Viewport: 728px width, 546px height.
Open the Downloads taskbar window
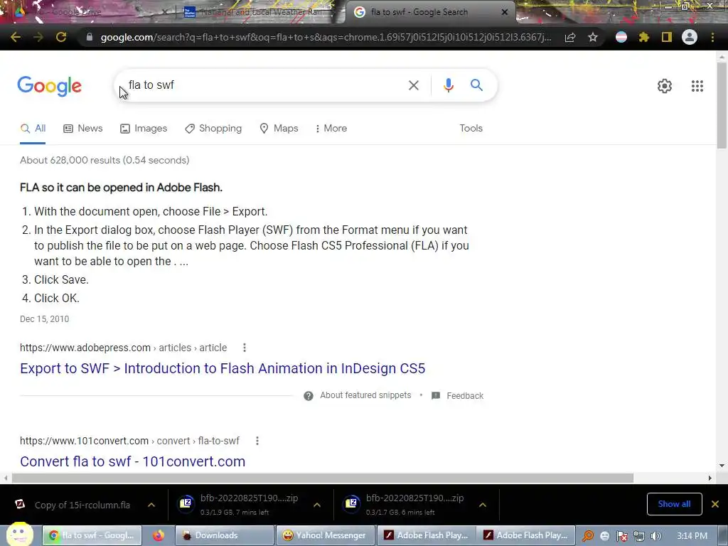tap(225, 536)
